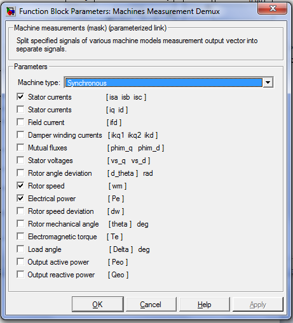Check Electromagnetic torque Te option
Image resolution: width=293 pixels, height=323 pixels.
(20, 237)
